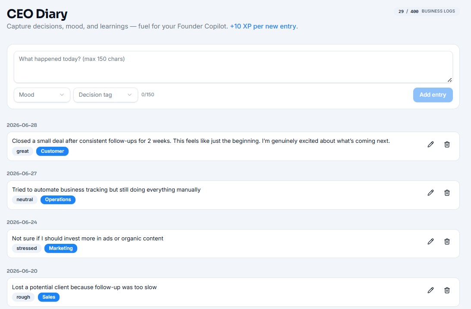The width and height of the screenshot is (471, 309).
Task: Edit the 'Lost a potential client' entry
Action: 430,290
